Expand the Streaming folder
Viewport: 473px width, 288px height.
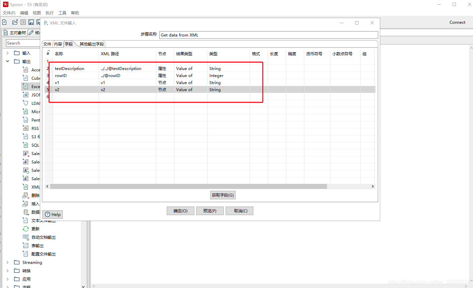(x=7, y=262)
